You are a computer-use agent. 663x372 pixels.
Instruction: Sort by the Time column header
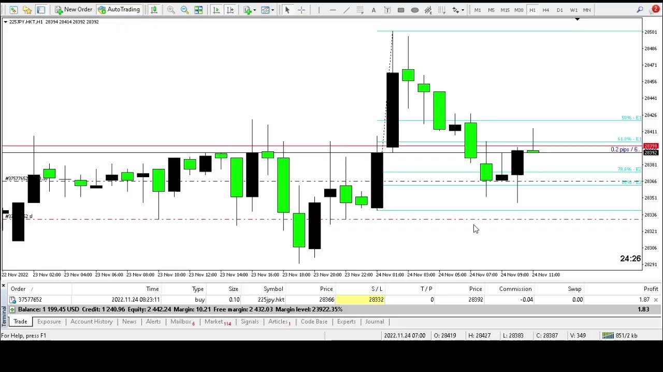[x=152, y=289]
